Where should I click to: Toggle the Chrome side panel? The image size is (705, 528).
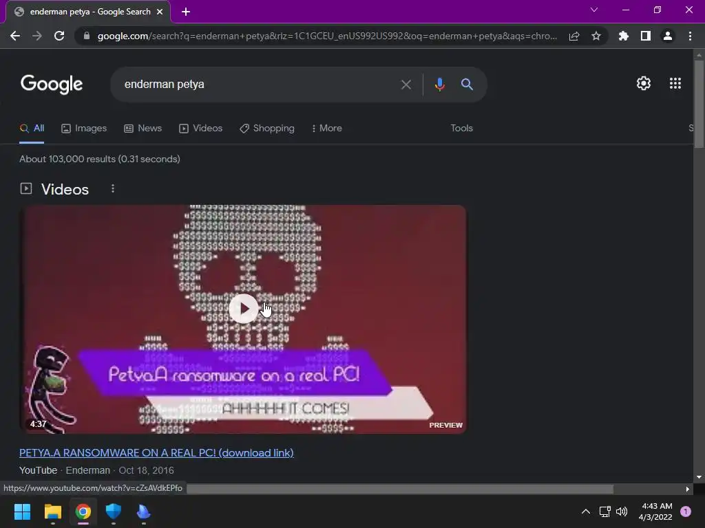tap(646, 36)
